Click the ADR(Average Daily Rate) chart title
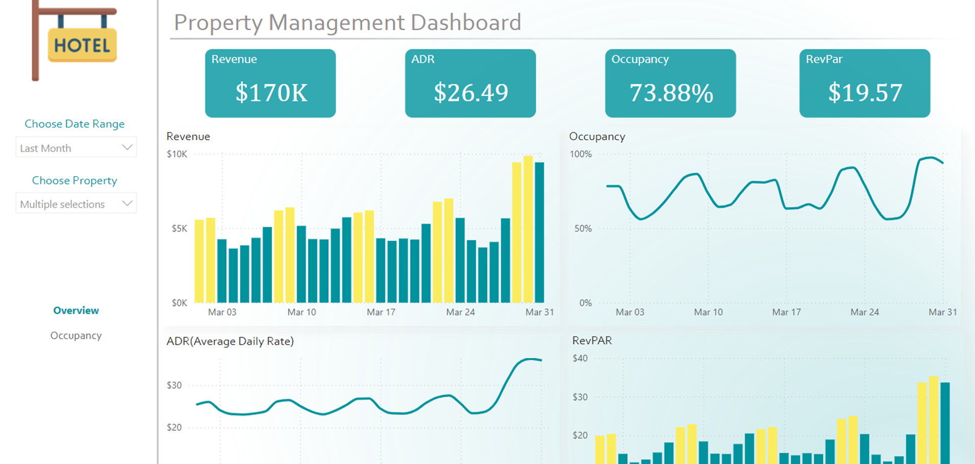This screenshot has height=464, width=975. coord(230,341)
